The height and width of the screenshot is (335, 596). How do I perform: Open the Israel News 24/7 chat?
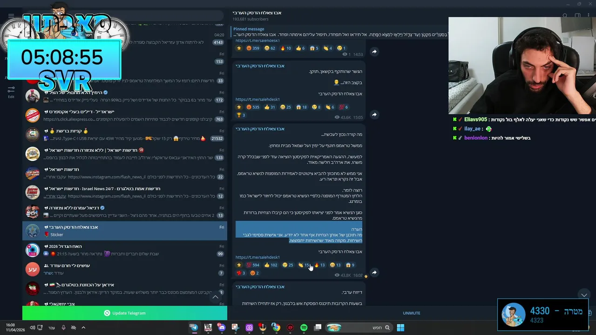[125, 192]
